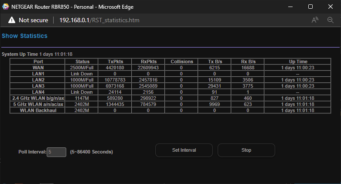Click the zoom magnifier icon in address bar

(331, 20)
